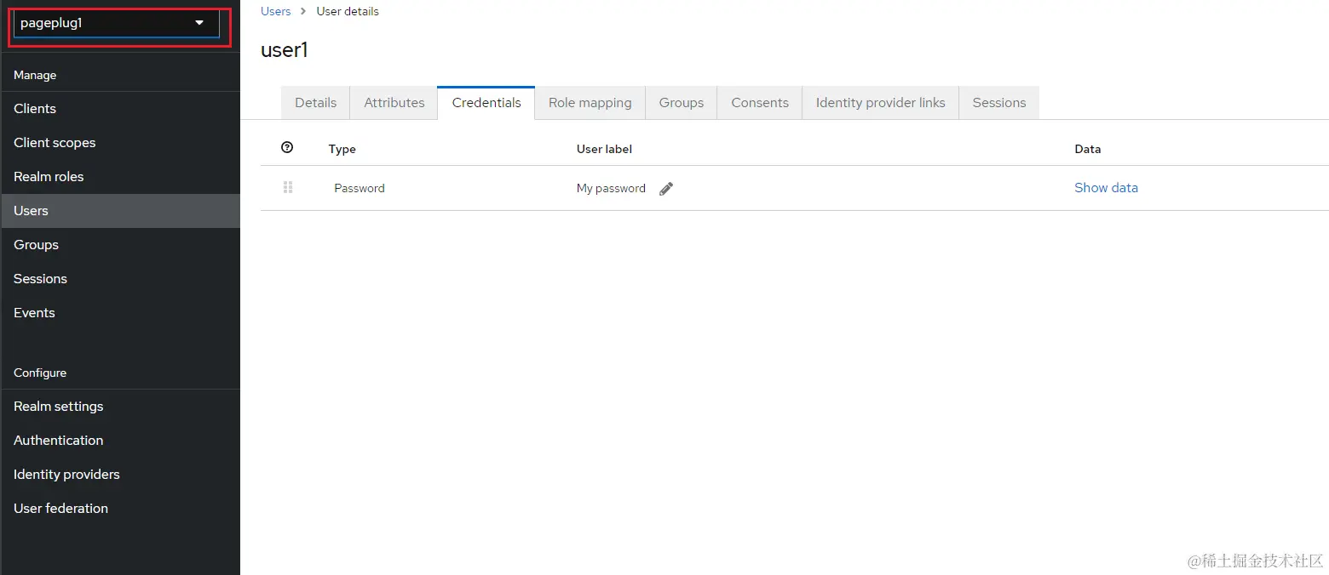Switch to the Consents tab

click(760, 103)
